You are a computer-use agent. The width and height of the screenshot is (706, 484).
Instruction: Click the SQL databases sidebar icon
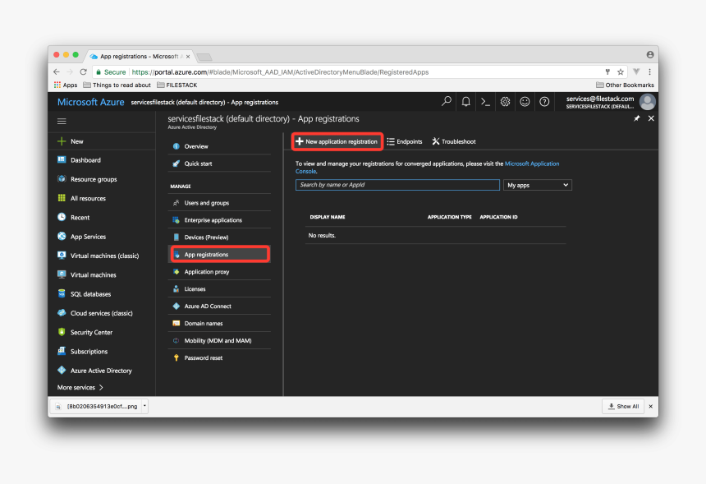[x=62, y=294]
